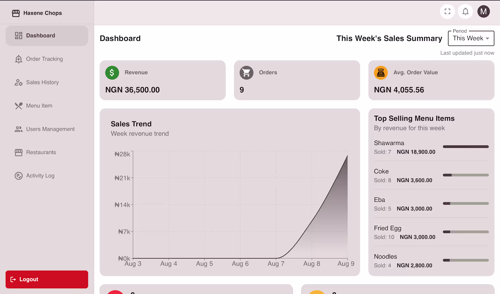
Task: Click the Haxene Chops store logo
Action: (16, 13)
